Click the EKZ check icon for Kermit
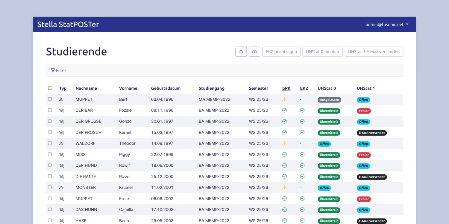449x224 pixels. (302, 132)
